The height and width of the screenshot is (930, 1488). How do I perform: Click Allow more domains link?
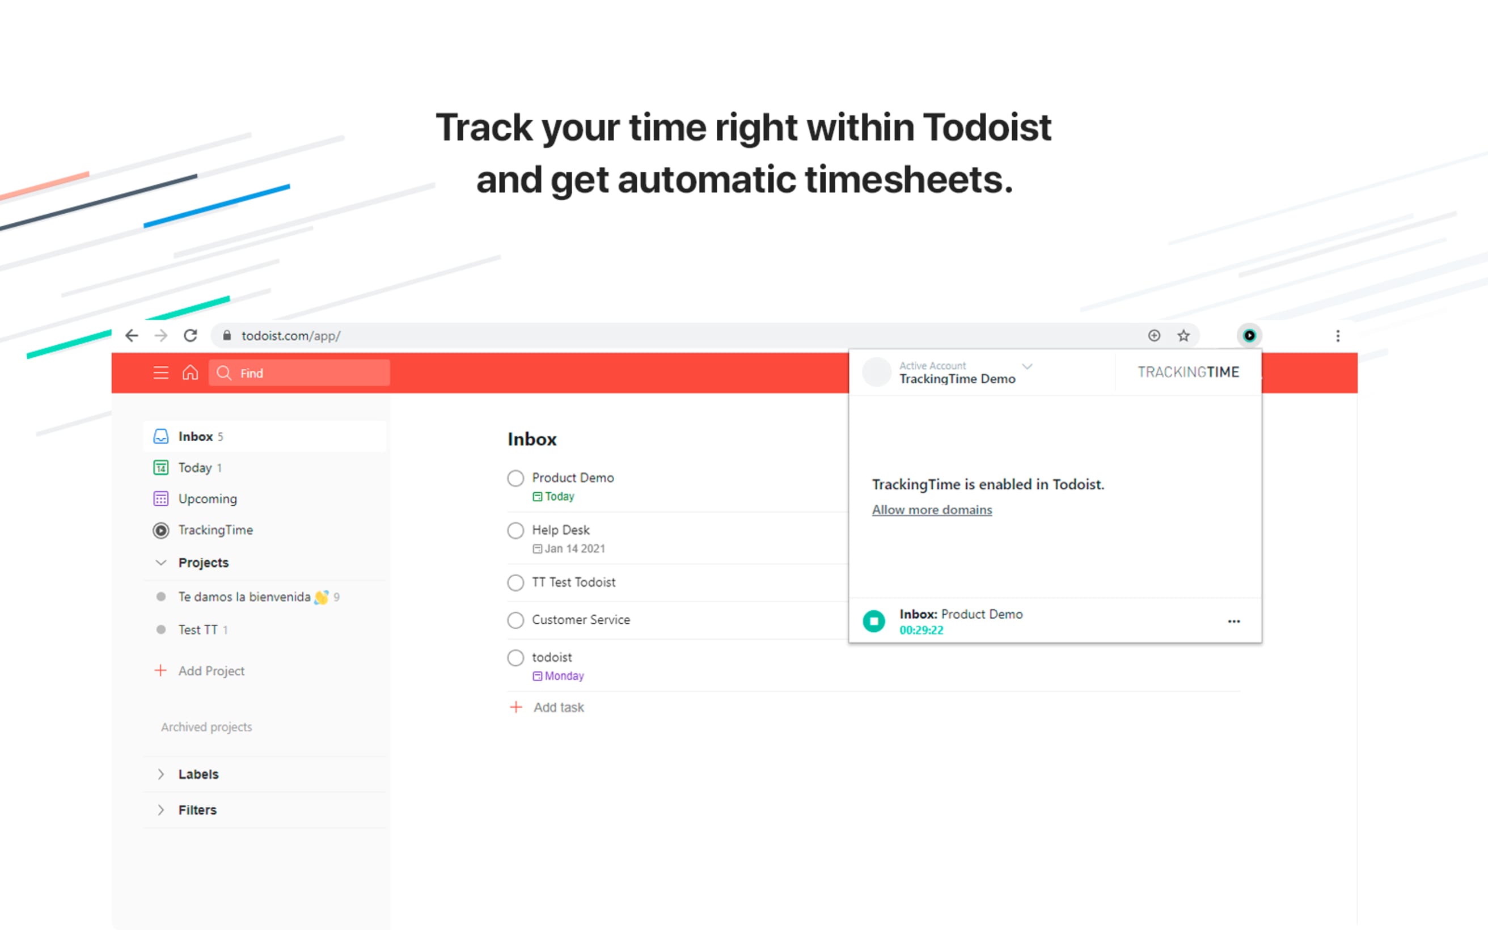click(932, 509)
